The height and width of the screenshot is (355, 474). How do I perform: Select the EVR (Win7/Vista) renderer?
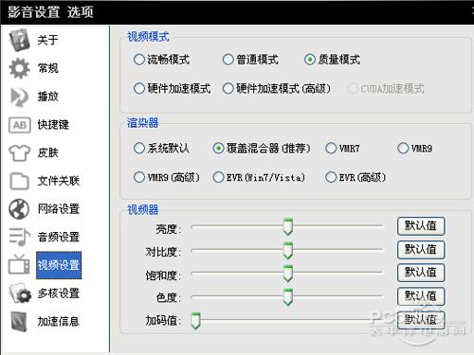259,177
